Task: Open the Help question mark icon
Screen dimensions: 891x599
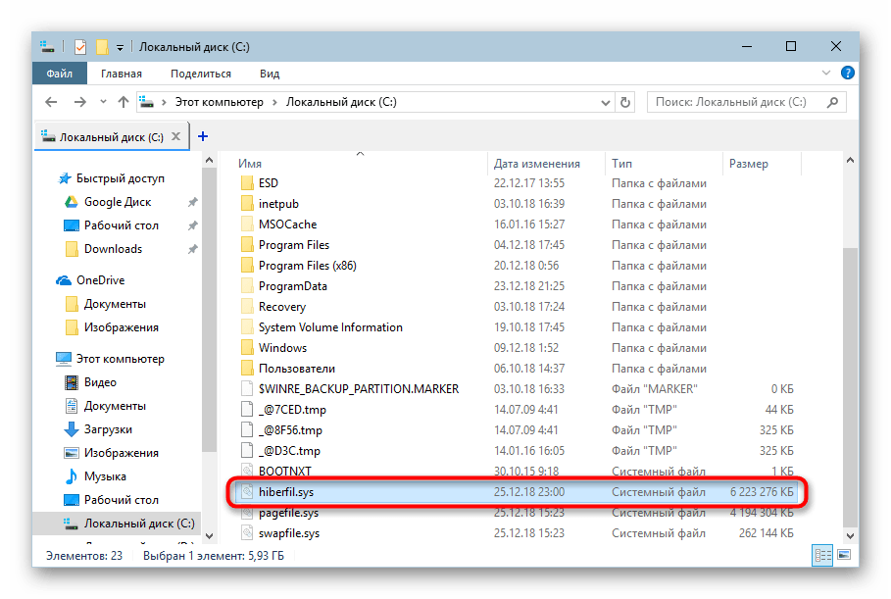Action: 848,74
